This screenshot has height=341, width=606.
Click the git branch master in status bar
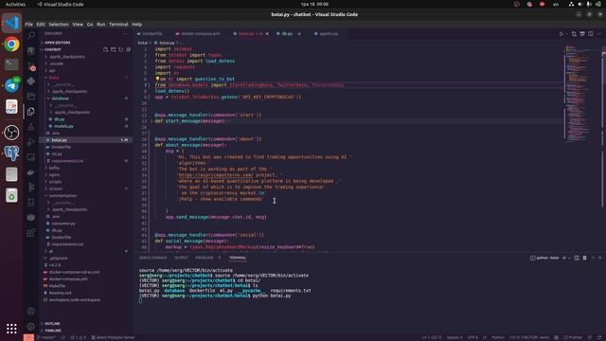(x=46, y=337)
